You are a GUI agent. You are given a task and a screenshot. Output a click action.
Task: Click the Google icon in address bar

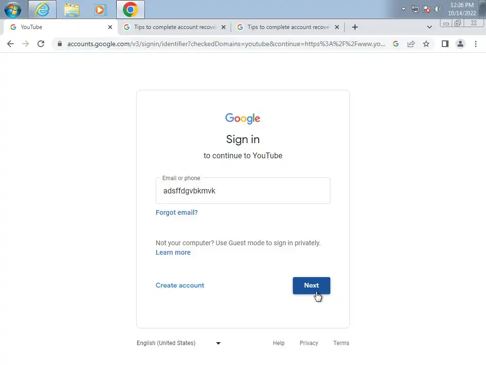pos(396,44)
